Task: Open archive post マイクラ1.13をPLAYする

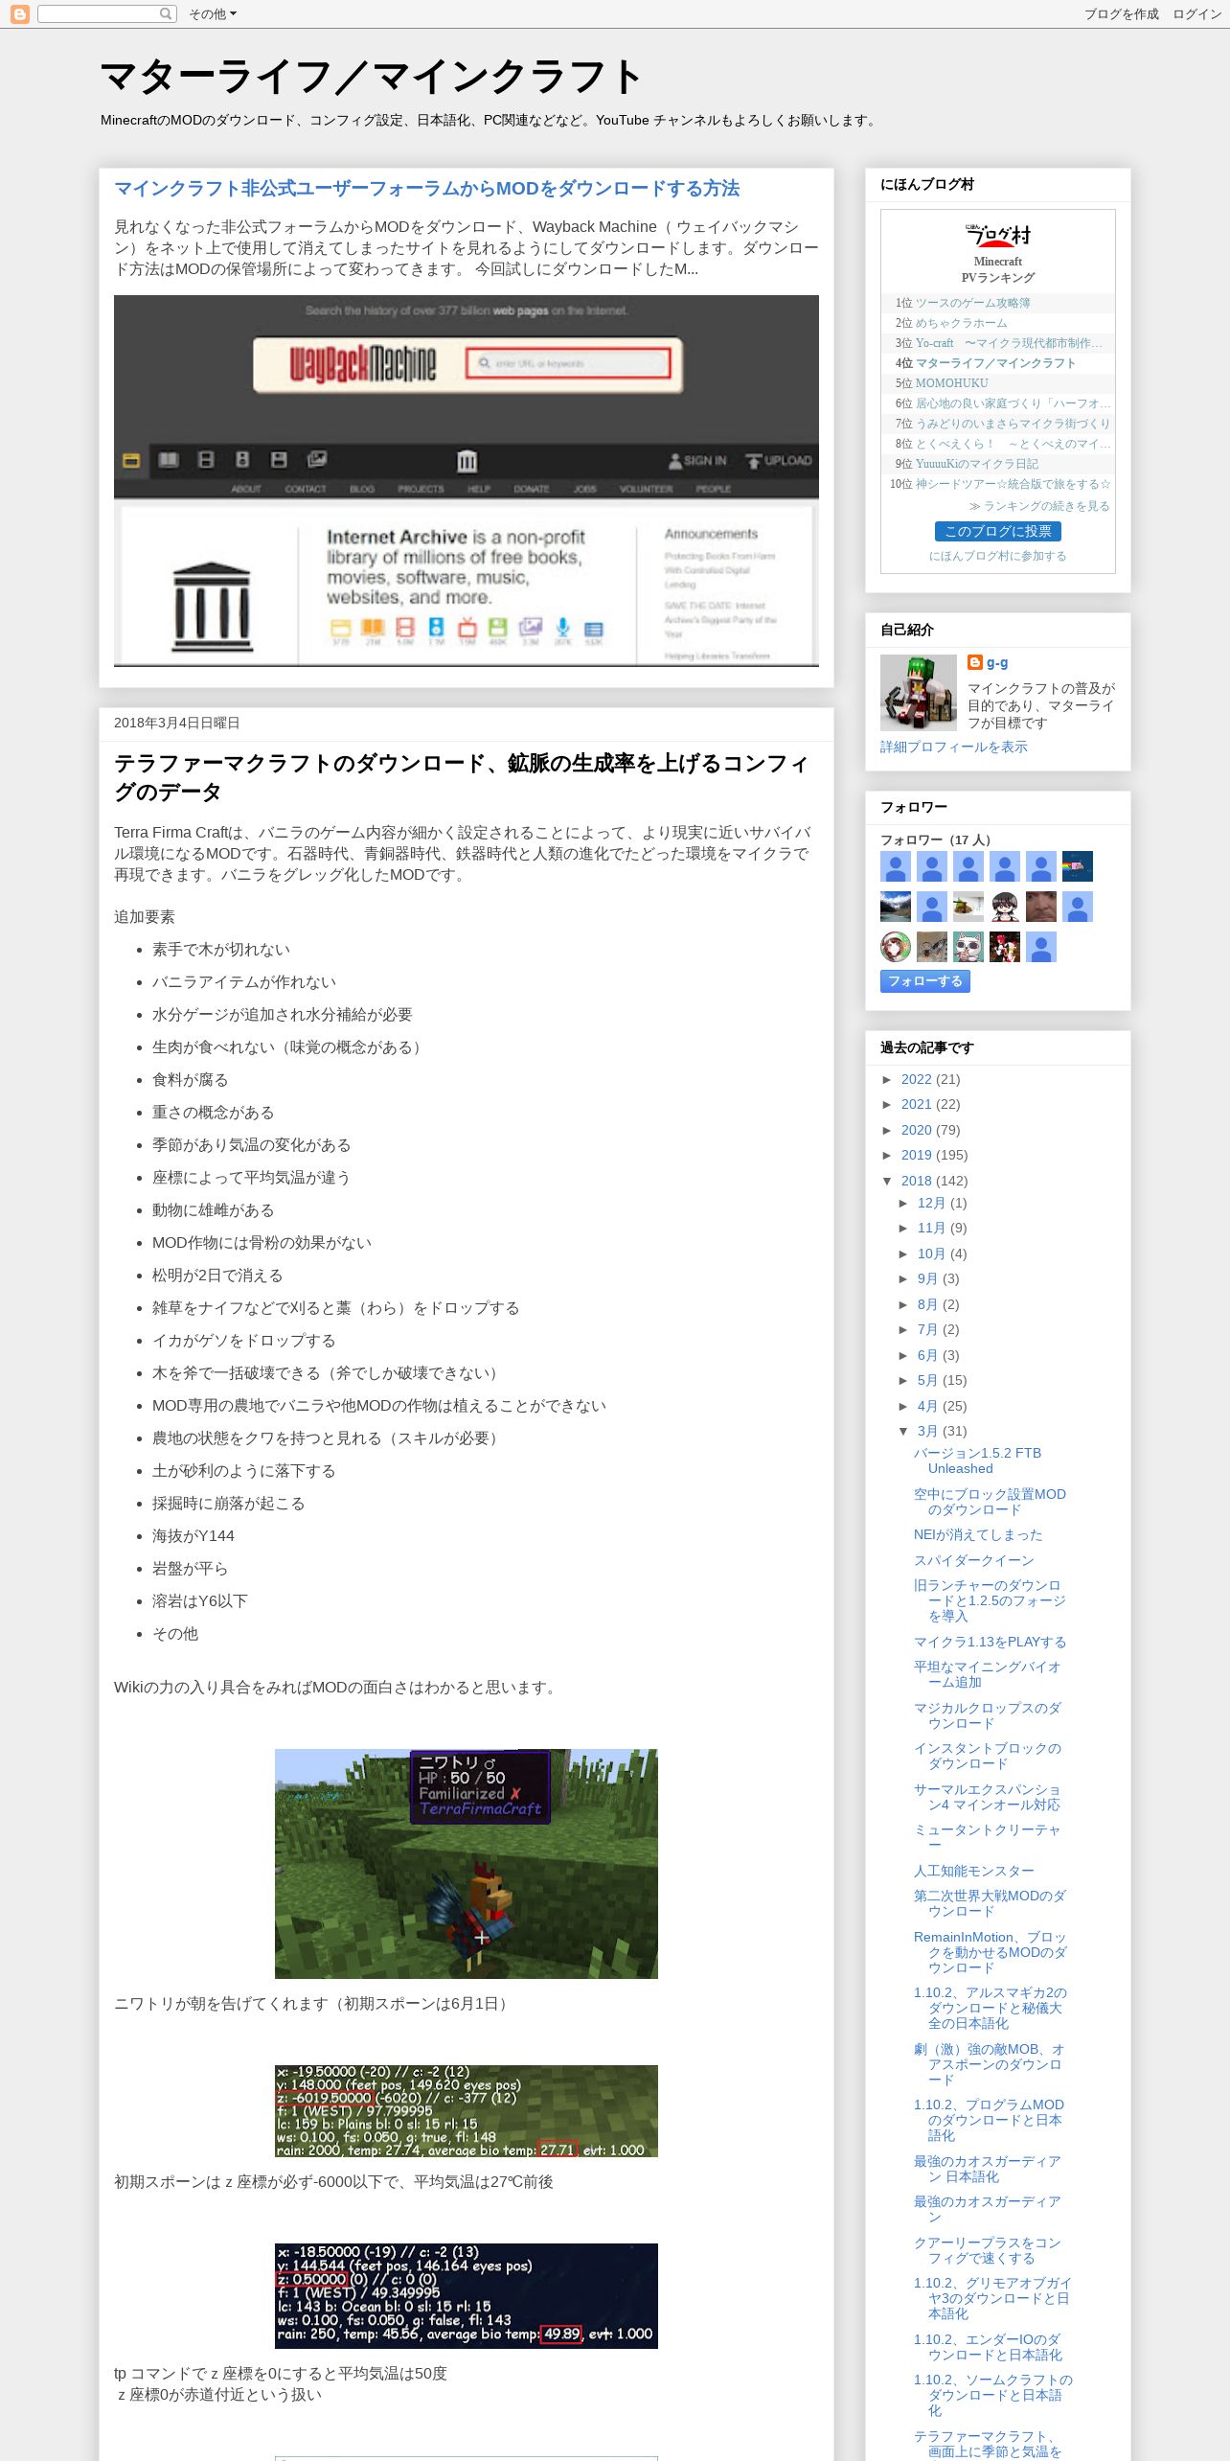Action: [x=990, y=1642]
